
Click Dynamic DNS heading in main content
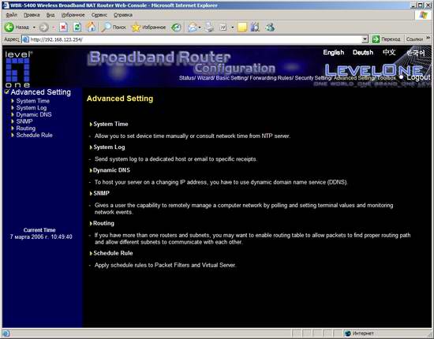[111, 170]
